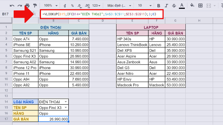This screenshot has height=125, width=223.
Task: Open the borders tool
Action: tap(200, 5)
